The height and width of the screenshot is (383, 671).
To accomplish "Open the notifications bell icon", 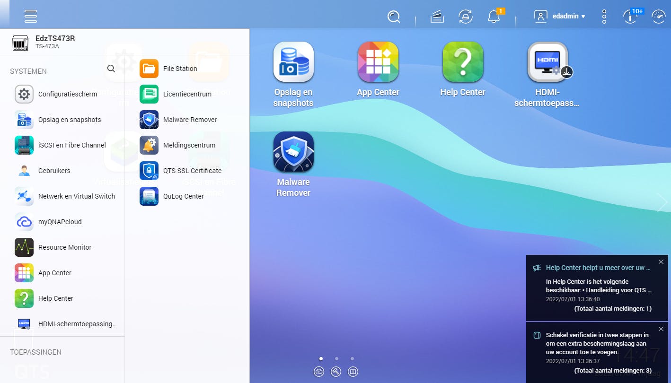I will point(494,17).
